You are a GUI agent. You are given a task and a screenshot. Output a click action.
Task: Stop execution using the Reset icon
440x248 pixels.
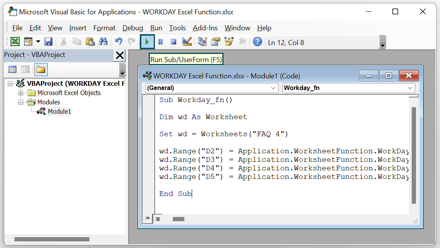point(173,42)
